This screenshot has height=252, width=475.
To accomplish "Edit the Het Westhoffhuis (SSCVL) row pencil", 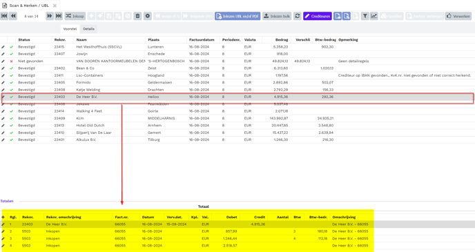I will (3, 47).
